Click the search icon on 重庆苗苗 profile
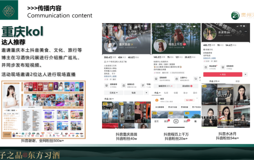Viewport: 254px width, 160px height. pos(142,32)
